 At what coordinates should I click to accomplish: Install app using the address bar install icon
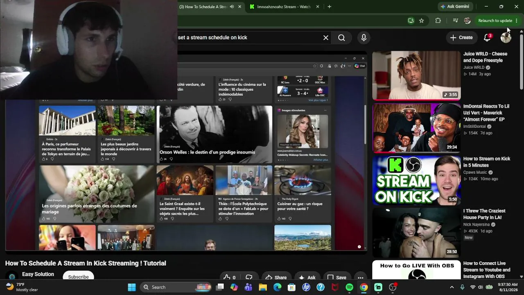tap(411, 20)
